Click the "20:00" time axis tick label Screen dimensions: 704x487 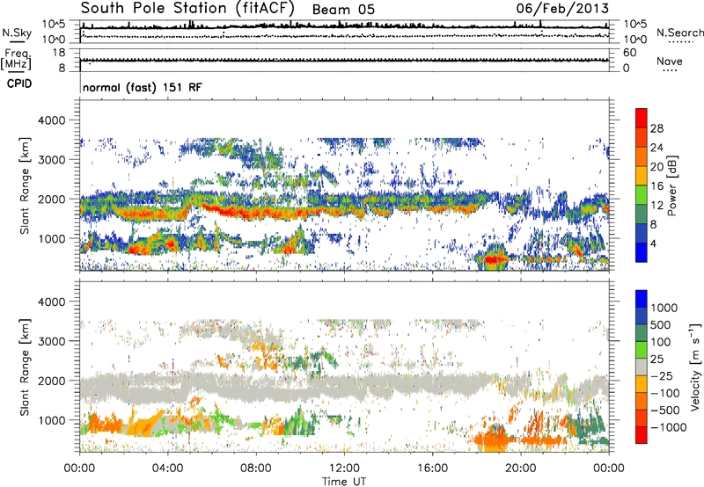coord(521,469)
